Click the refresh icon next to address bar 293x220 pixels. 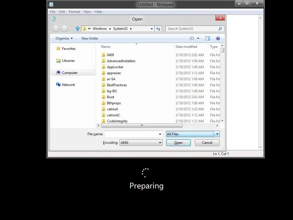[158, 29]
